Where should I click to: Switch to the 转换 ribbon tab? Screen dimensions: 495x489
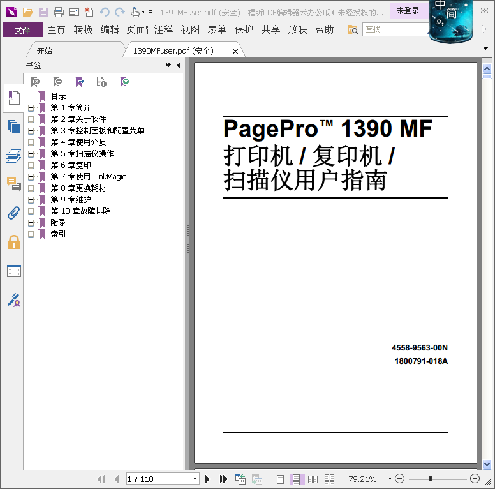[83, 30]
